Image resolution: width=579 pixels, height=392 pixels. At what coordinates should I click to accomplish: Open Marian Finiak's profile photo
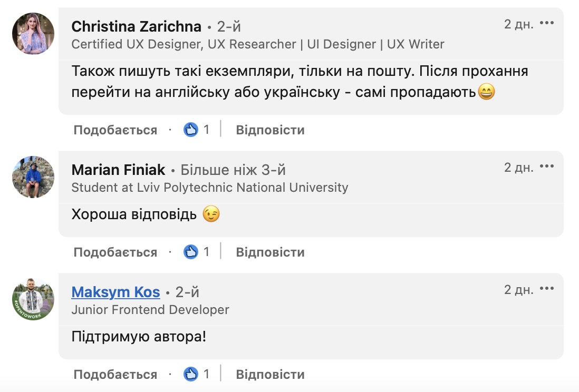click(33, 177)
